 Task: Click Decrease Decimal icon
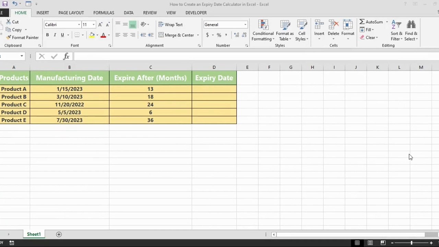tap(244, 35)
